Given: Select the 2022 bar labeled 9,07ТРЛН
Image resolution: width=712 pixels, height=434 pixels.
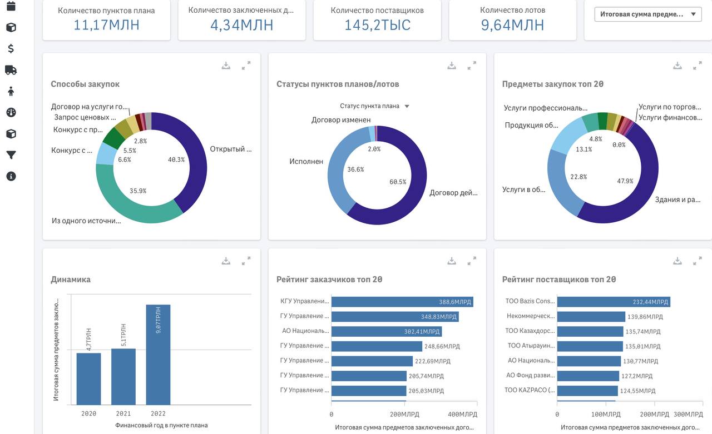Looking at the screenshot, I should (159, 355).
